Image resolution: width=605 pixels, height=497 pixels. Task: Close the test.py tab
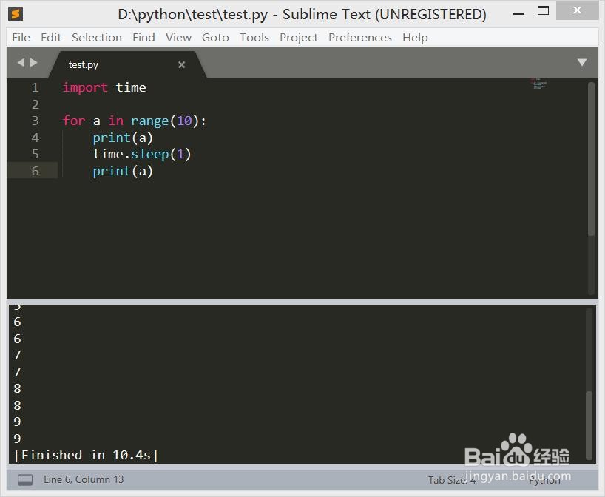pyautogui.click(x=181, y=64)
